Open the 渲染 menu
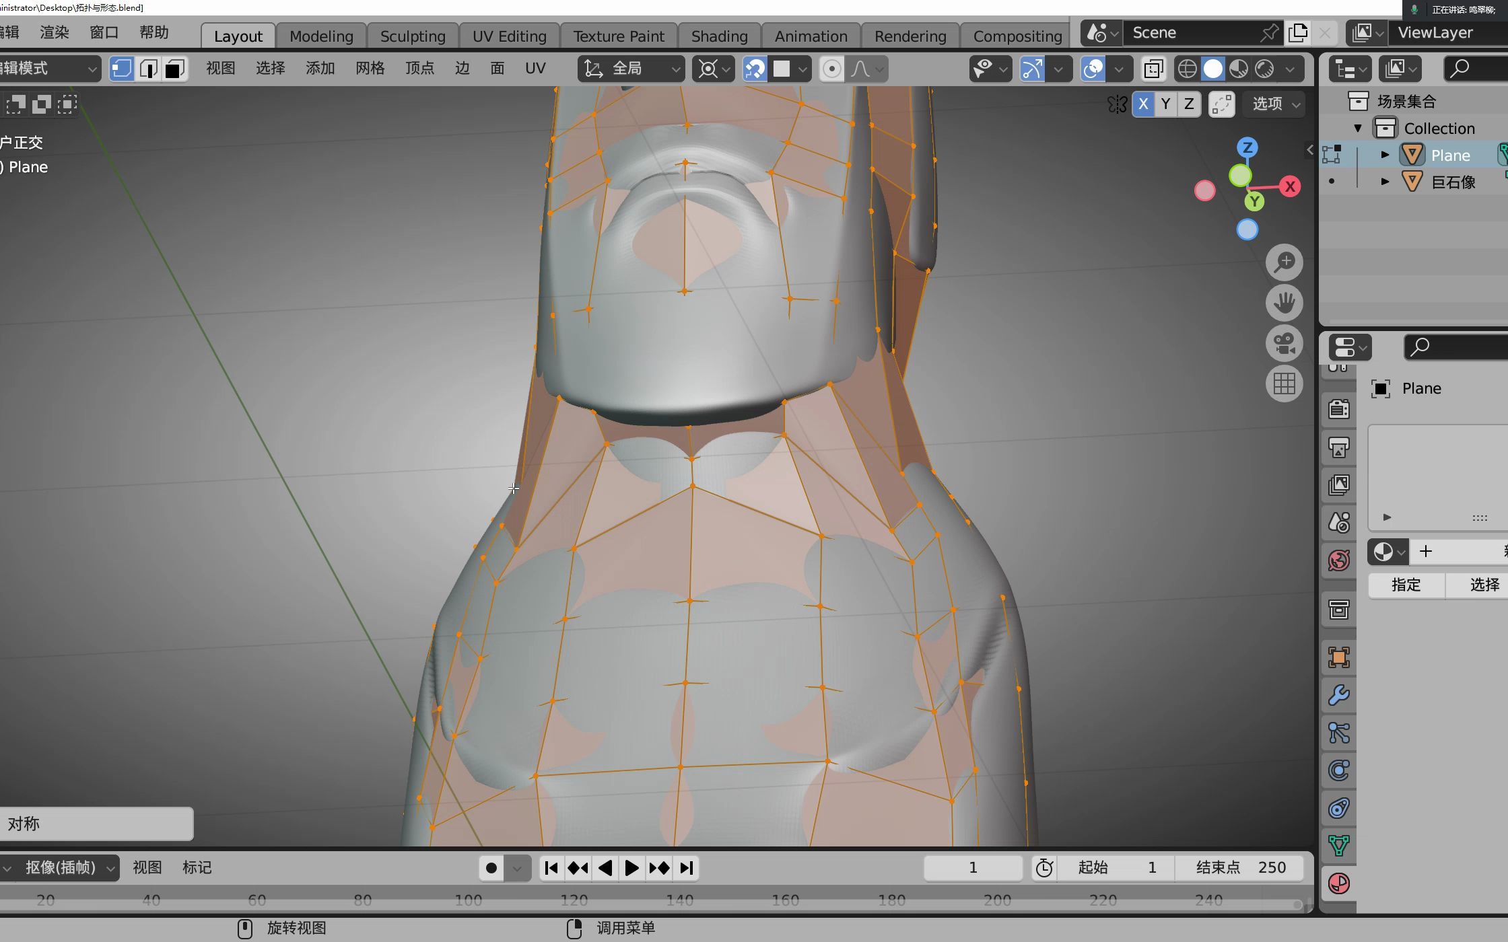Image resolution: width=1508 pixels, height=942 pixels. [x=55, y=32]
